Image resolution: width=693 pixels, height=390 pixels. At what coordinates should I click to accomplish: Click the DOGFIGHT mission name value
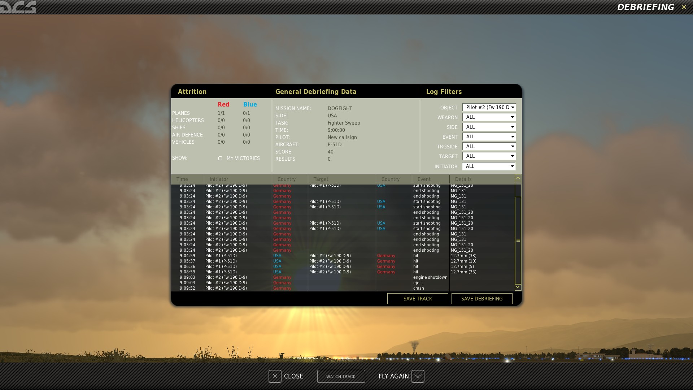pyautogui.click(x=340, y=108)
